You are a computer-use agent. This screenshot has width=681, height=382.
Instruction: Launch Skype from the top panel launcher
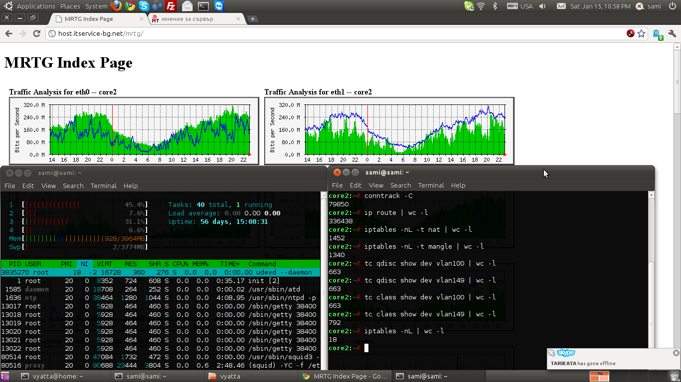pyautogui.click(x=144, y=6)
